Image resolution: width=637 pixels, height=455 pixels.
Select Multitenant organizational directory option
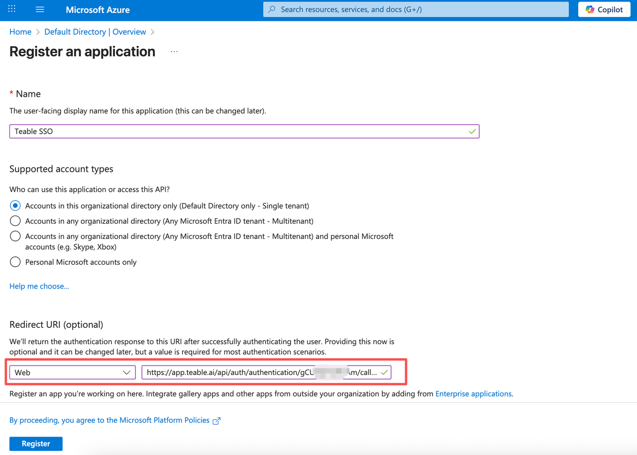pos(15,221)
